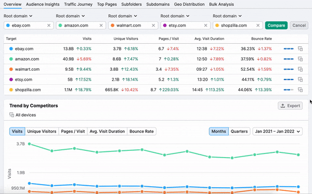The width and height of the screenshot is (312, 194).
Task: Click amazon.com in the Target column
Action: (27, 59)
